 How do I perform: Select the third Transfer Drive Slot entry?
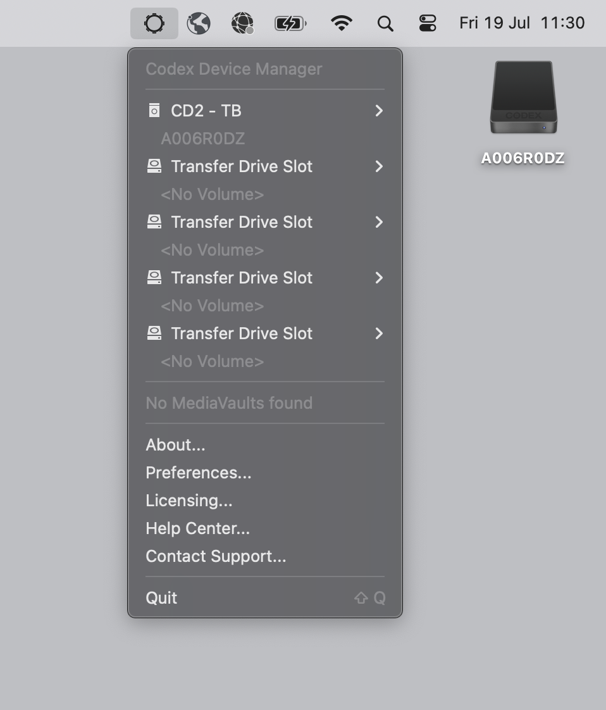click(265, 278)
